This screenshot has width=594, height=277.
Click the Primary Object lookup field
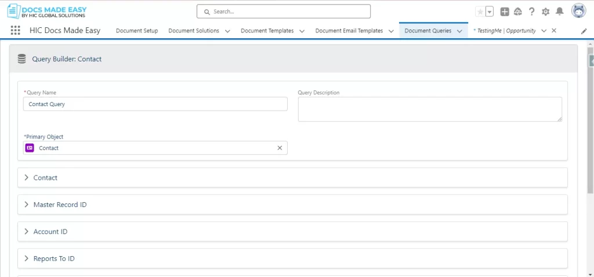coord(155,148)
